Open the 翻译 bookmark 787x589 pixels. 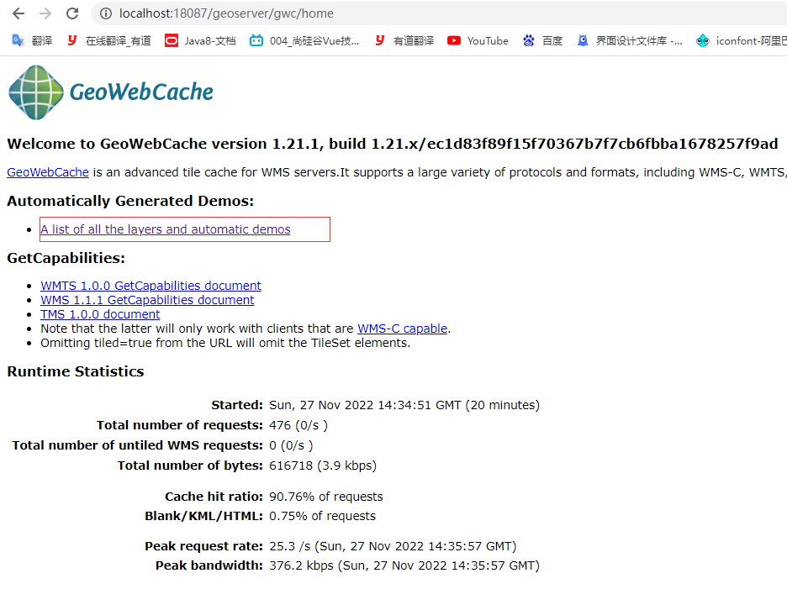coord(32,40)
